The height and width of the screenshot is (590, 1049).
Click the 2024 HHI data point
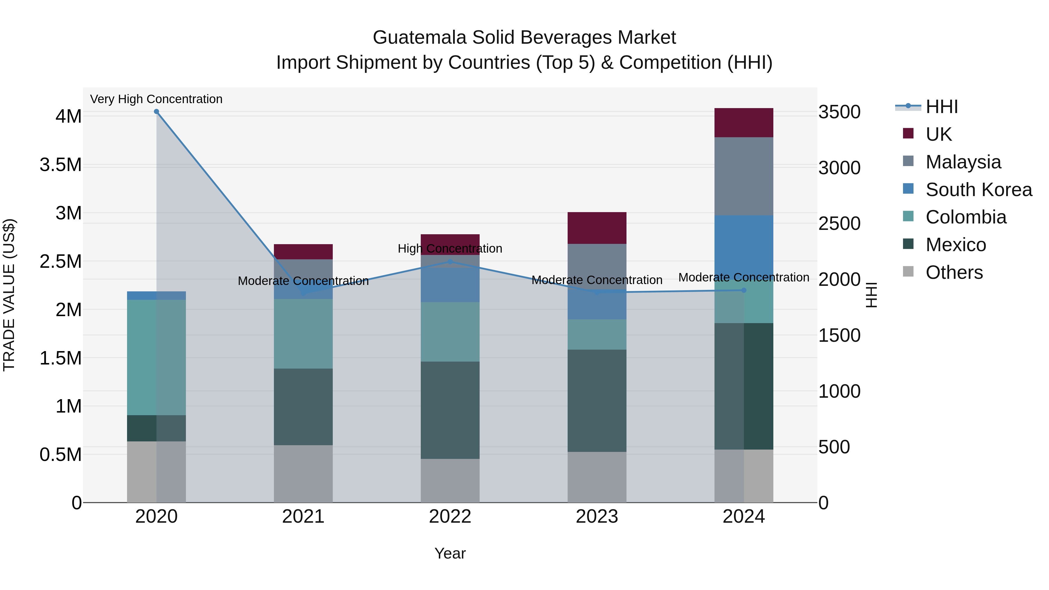click(744, 290)
